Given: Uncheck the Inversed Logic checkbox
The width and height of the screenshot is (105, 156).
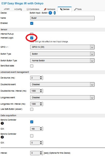Looking at the screenshot, I should pos(32,38).
